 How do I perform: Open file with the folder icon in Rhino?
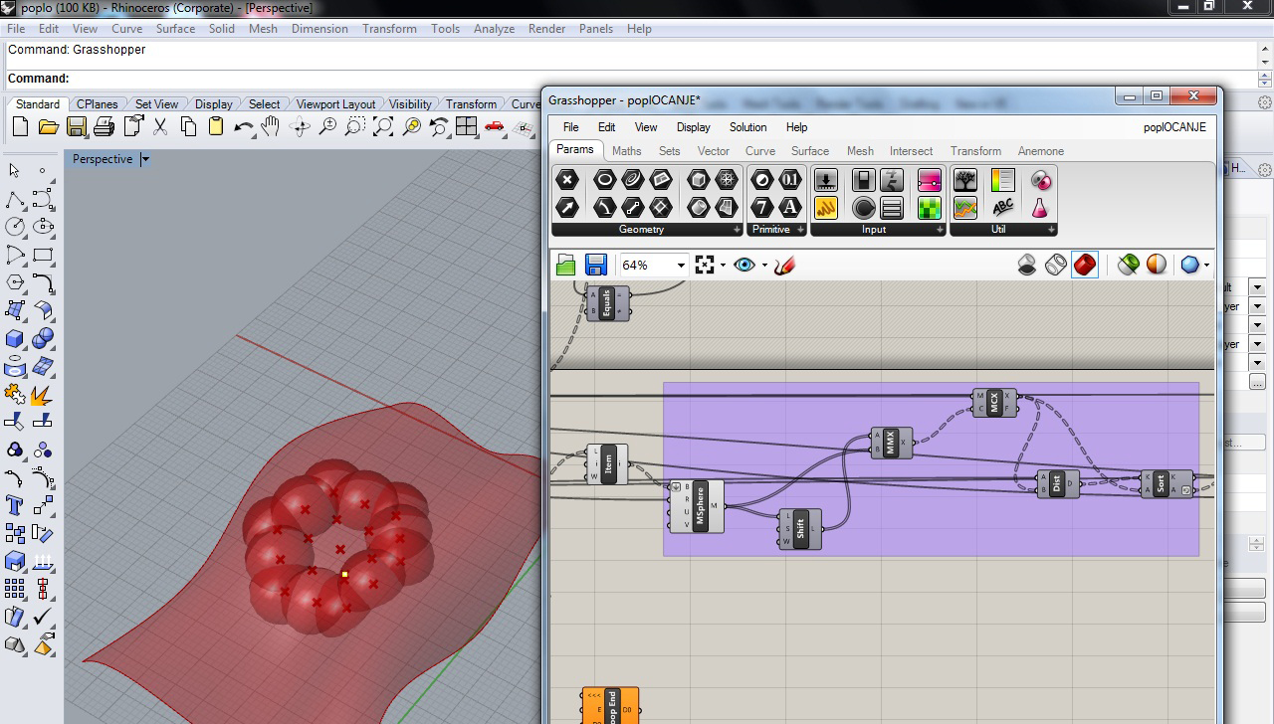tap(48, 126)
